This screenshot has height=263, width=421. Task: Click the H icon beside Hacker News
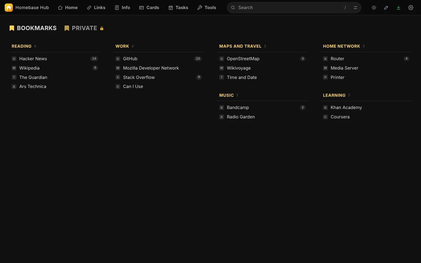click(14, 59)
